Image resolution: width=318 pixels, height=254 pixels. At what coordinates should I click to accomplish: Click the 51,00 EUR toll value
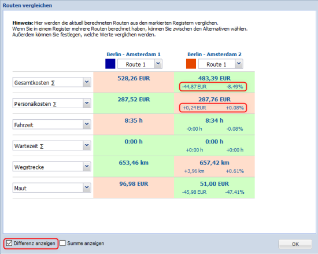pyautogui.click(x=215, y=184)
